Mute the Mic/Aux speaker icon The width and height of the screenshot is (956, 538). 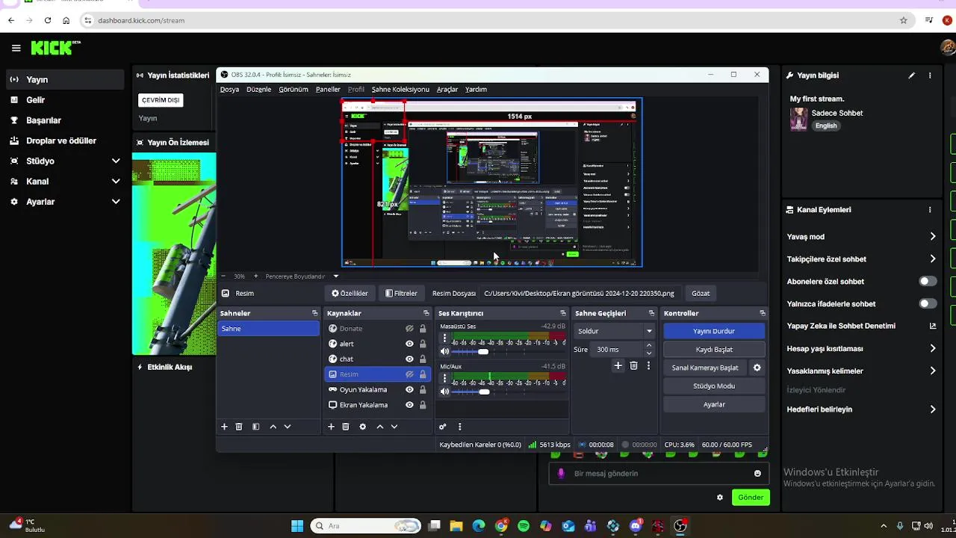click(x=445, y=392)
